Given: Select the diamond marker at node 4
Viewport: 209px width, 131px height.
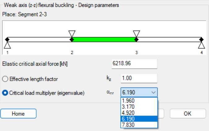Looking at the screenshot, I should tap(201, 39).
